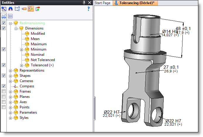The height and width of the screenshot is (137, 203).
Task: Toggle the Compass visibility checkbox
Action: (4, 86)
